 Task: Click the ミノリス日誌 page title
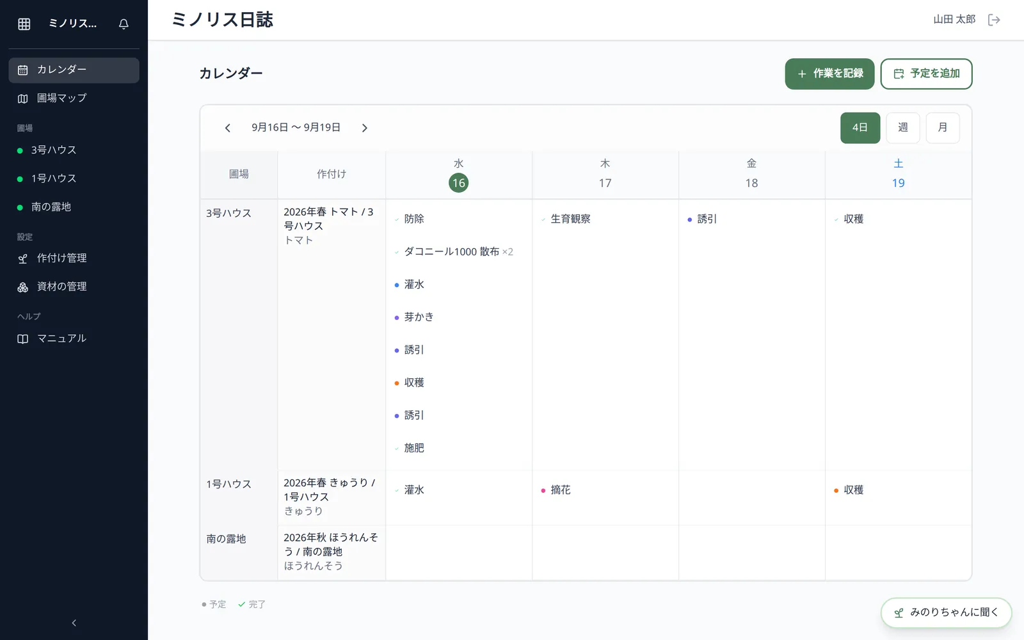pyautogui.click(x=222, y=20)
